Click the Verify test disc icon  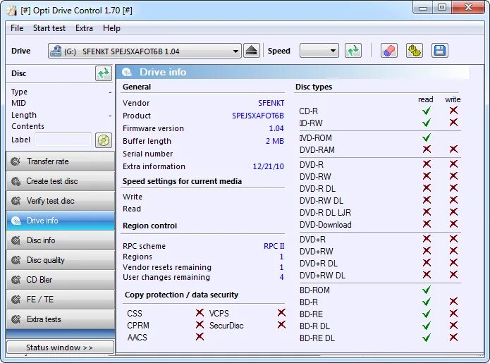point(16,201)
